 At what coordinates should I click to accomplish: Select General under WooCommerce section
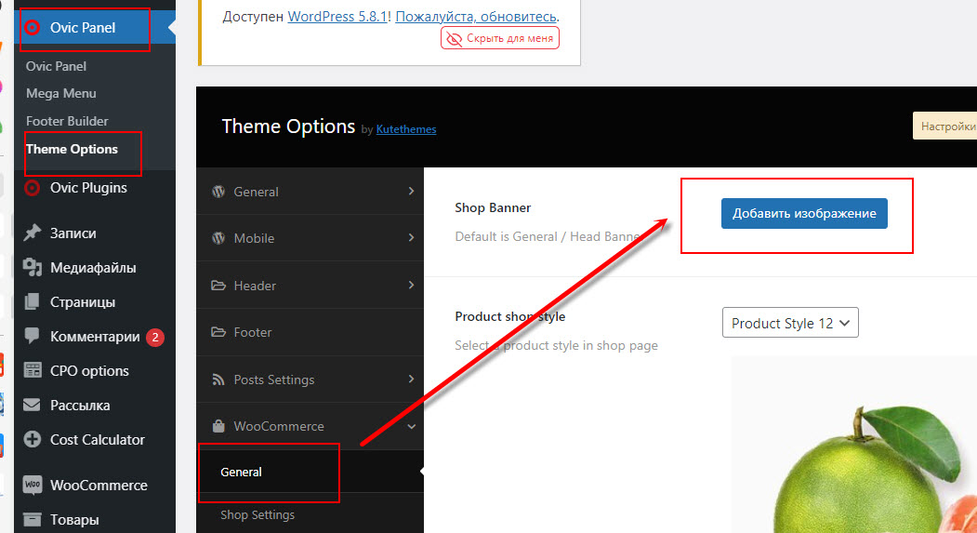point(310,472)
